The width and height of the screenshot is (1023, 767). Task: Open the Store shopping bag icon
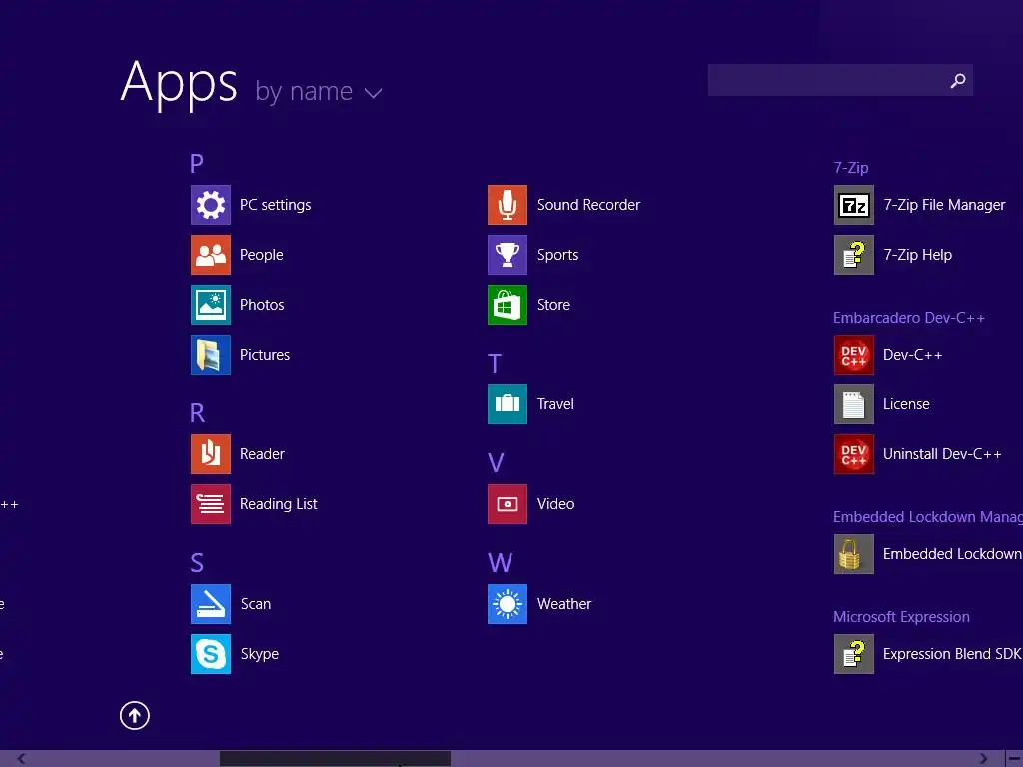coord(507,305)
